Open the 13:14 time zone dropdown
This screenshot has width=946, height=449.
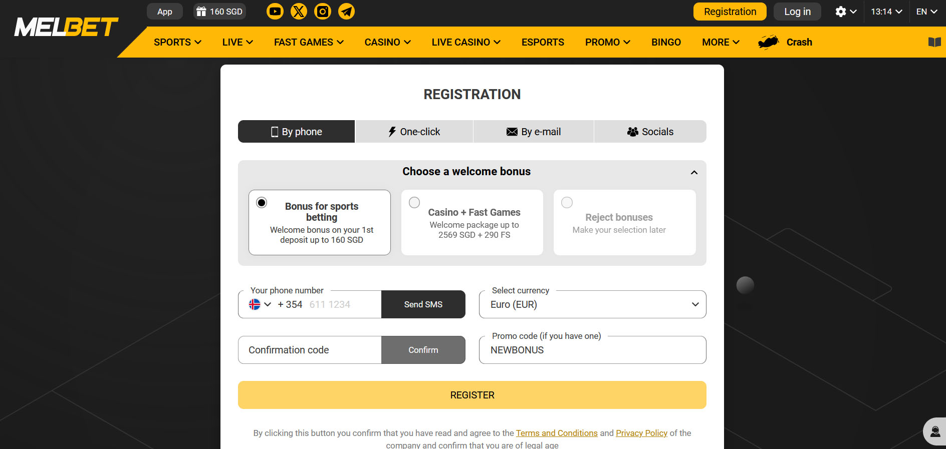886,12
